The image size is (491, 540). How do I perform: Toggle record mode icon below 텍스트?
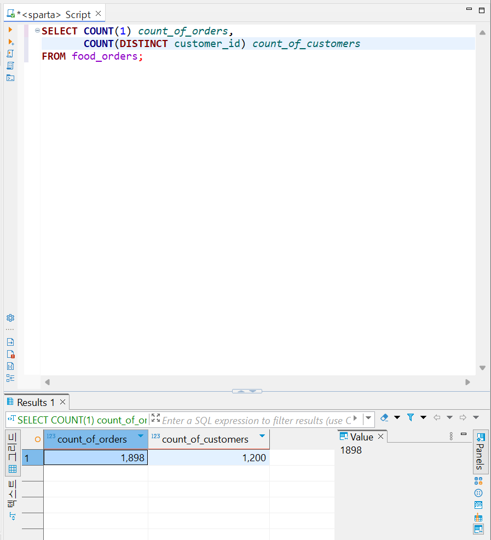[13, 516]
